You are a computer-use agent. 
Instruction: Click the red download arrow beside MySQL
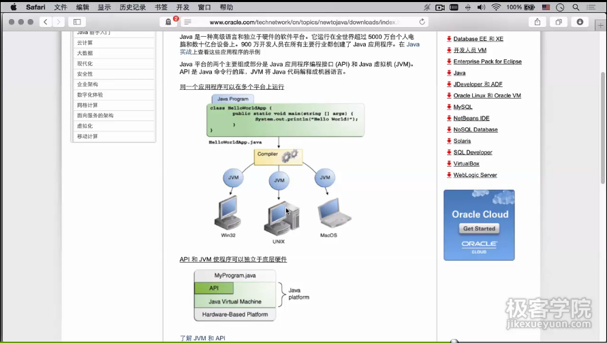448,107
